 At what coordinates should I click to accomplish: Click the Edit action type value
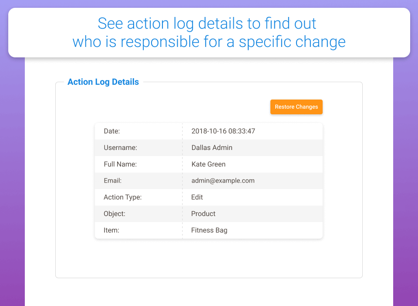click(x=197, y=197)
